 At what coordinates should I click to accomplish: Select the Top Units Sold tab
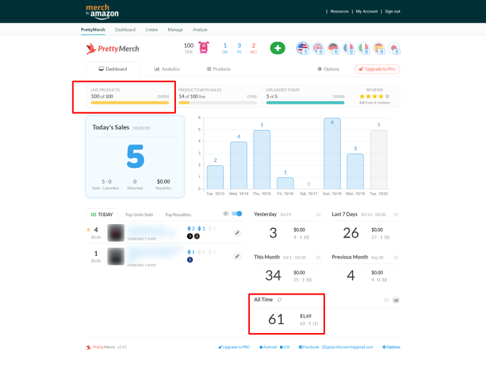[139, 214]
